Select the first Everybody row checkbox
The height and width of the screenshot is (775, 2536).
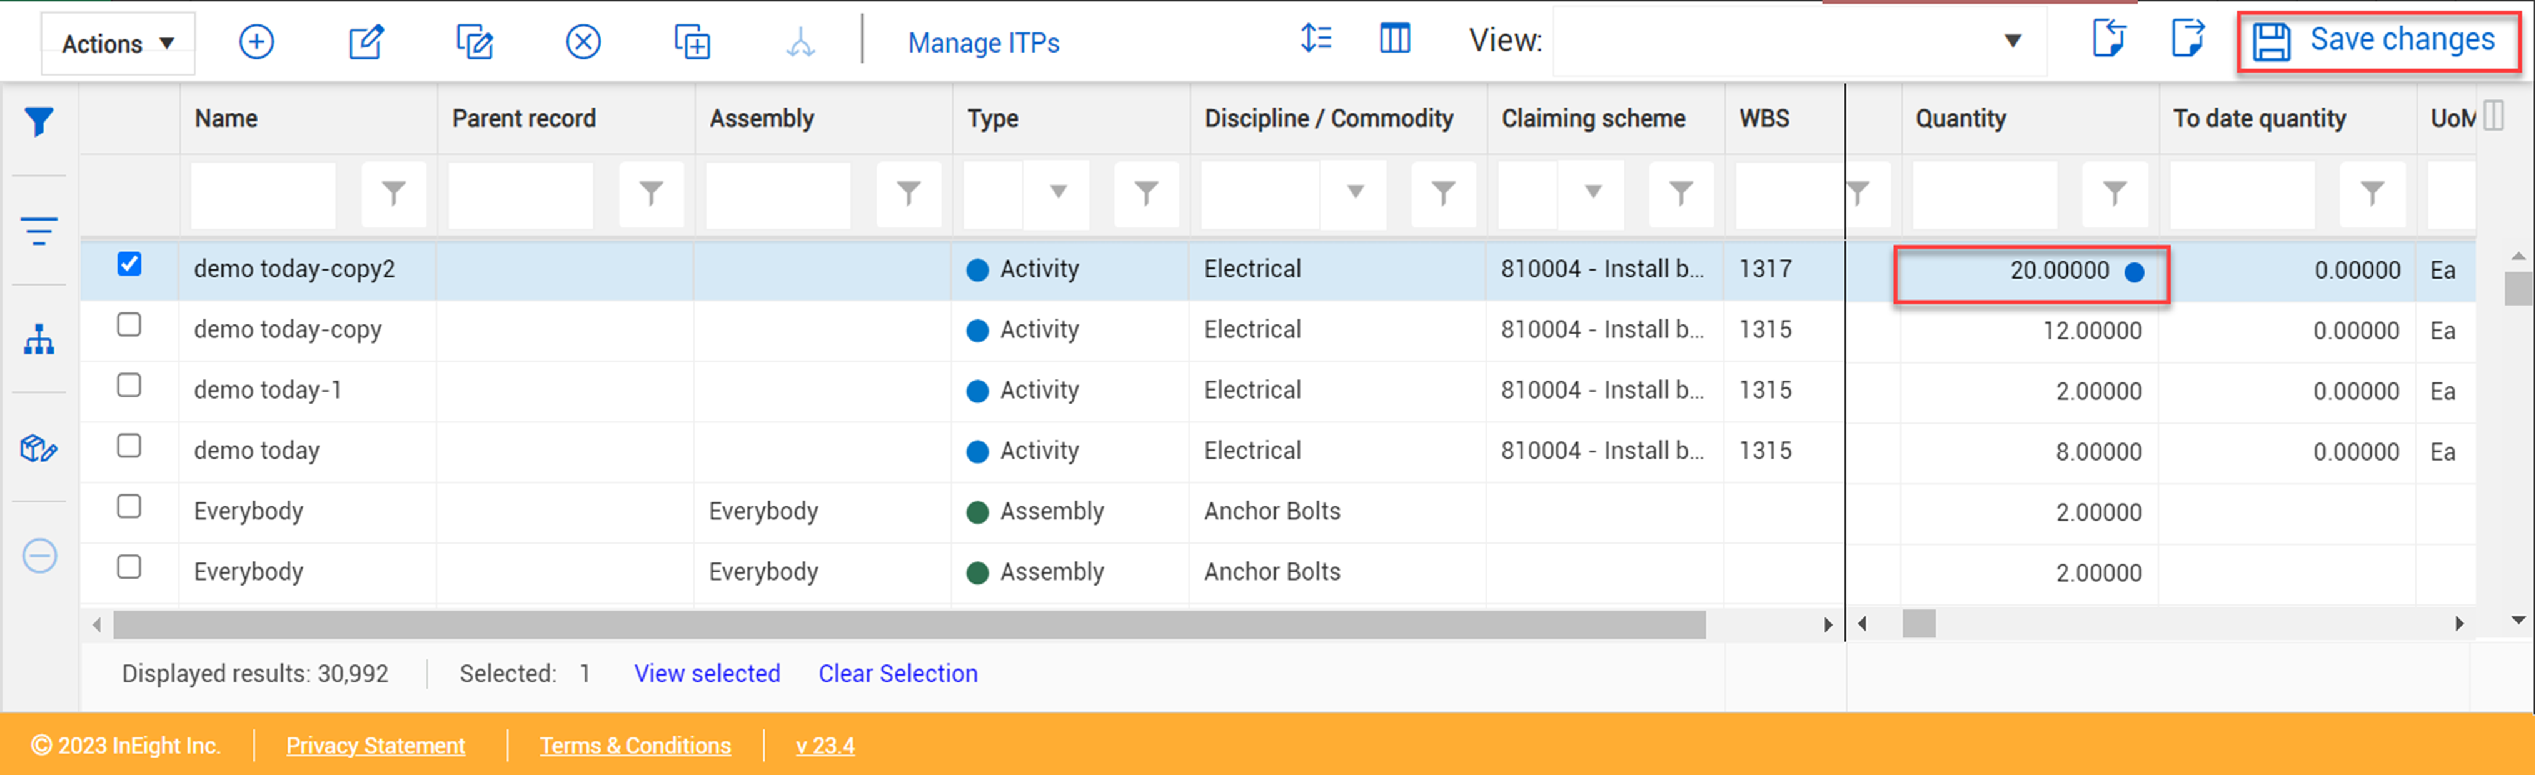click(x=129, y=506)
